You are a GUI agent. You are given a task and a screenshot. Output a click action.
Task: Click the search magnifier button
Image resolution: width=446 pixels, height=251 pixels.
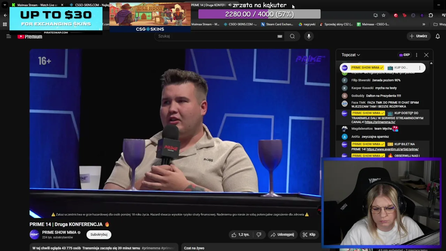(x=292, y=36)
